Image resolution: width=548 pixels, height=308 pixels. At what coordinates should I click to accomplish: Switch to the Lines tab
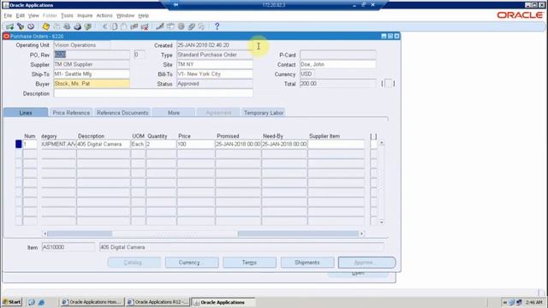click(26, 112)
